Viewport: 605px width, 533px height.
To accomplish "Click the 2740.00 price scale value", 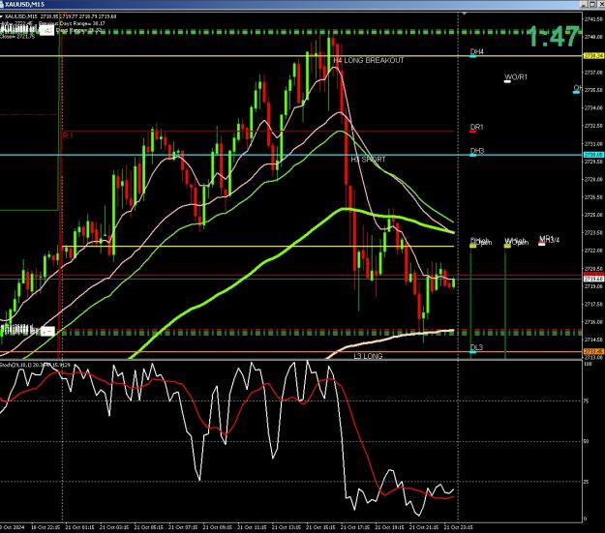I will click(x=593, y=37).
